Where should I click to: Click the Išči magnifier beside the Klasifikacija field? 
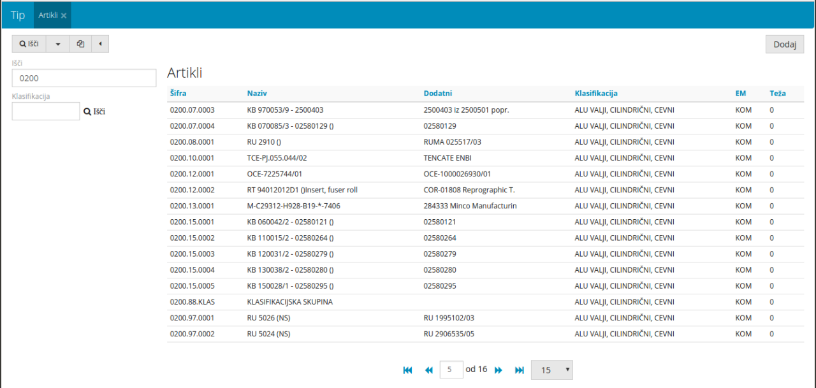click(x=94, y=111)
